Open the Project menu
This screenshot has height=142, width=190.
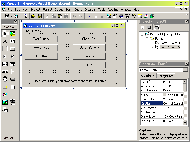tap(36, 10)
